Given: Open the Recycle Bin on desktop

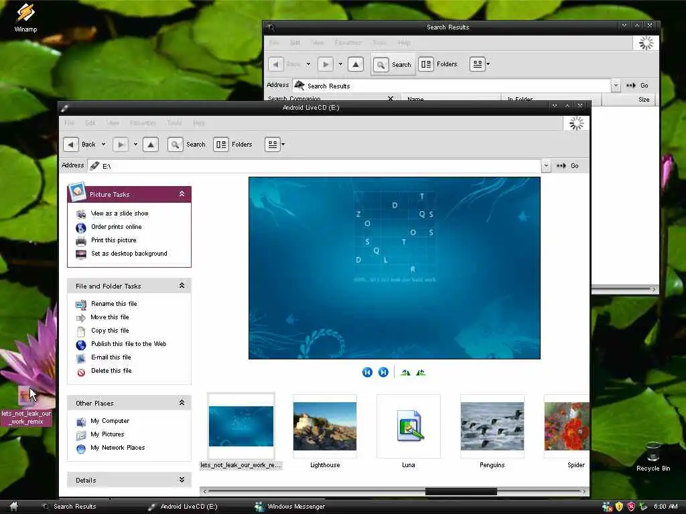Looking at the screenshot, I should (653, 456).
